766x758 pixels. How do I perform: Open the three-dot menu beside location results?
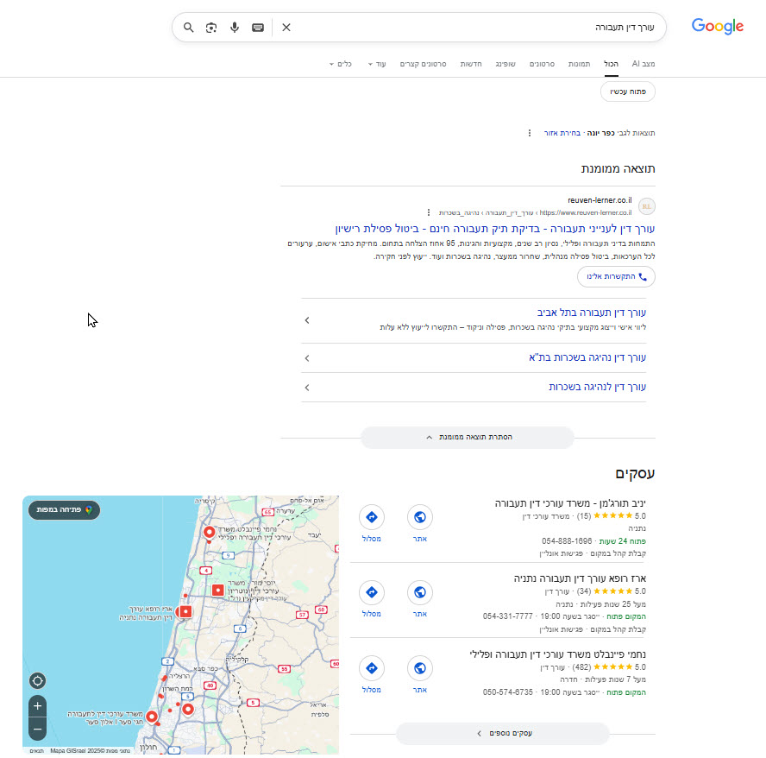(530, 133)
